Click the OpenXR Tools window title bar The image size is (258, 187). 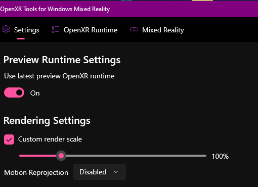[x=129, y=9]
